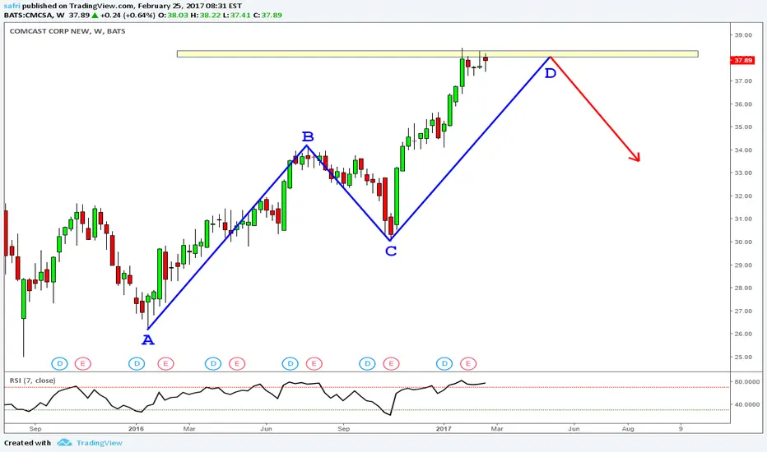The width and height of the screenshot is (767, 452).
Task: Click the BATS:CMCSA, W symbol text
Action: coord(35,15)
